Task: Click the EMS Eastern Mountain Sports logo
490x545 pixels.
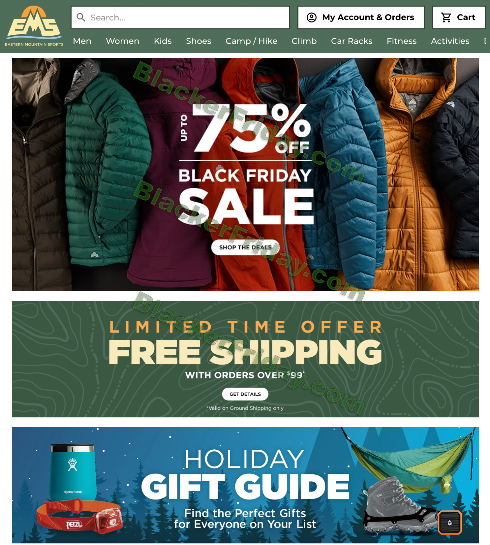Action: pyautogui.click(x=34, y=26)
